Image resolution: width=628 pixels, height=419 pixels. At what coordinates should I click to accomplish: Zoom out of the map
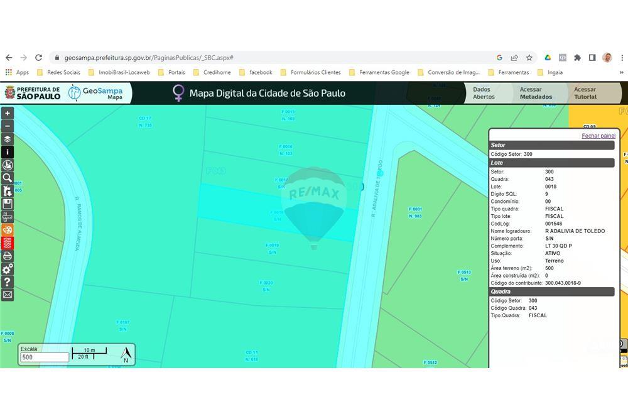pyautogui.click(x=8, y=126)
